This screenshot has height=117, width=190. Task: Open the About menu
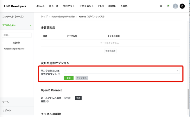(40, 6)
